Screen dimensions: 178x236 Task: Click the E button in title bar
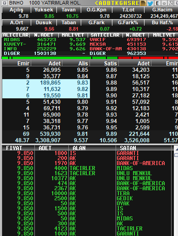(x=157, y=3)
